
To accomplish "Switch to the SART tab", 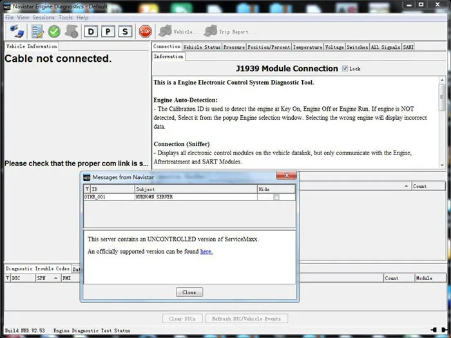I will pos(408,47).
